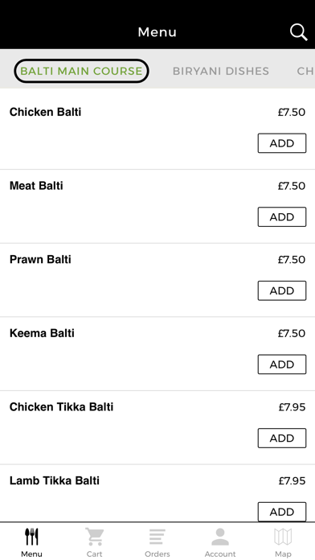Select the Balti Main Course tab
The height and width of the screenshot is (560, 315).
tap(81, 71)
